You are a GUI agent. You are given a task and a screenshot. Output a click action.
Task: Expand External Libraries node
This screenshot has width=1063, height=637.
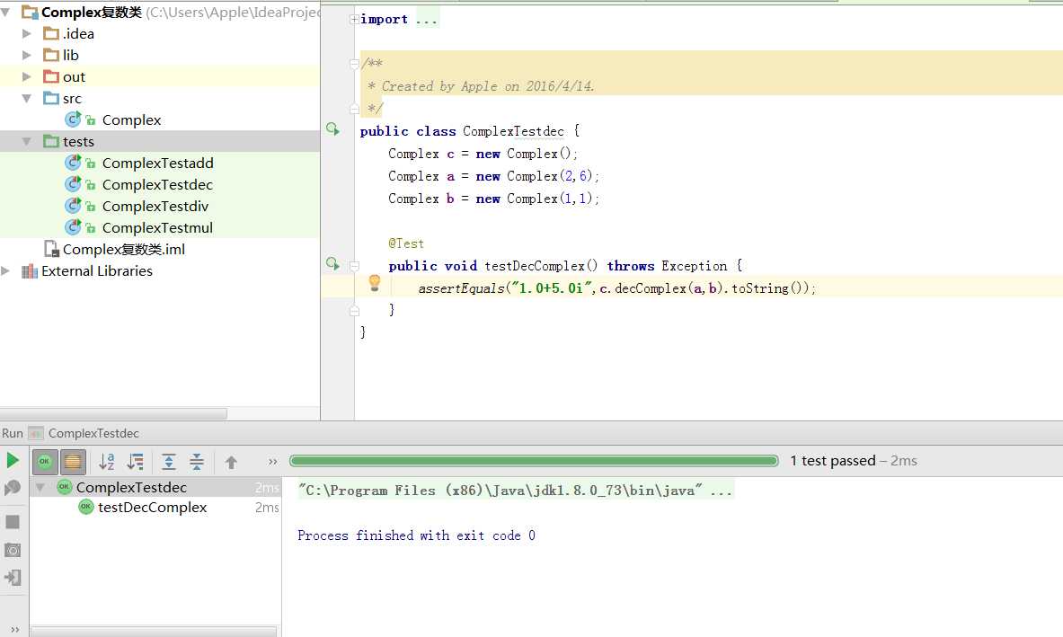point(5,271)
